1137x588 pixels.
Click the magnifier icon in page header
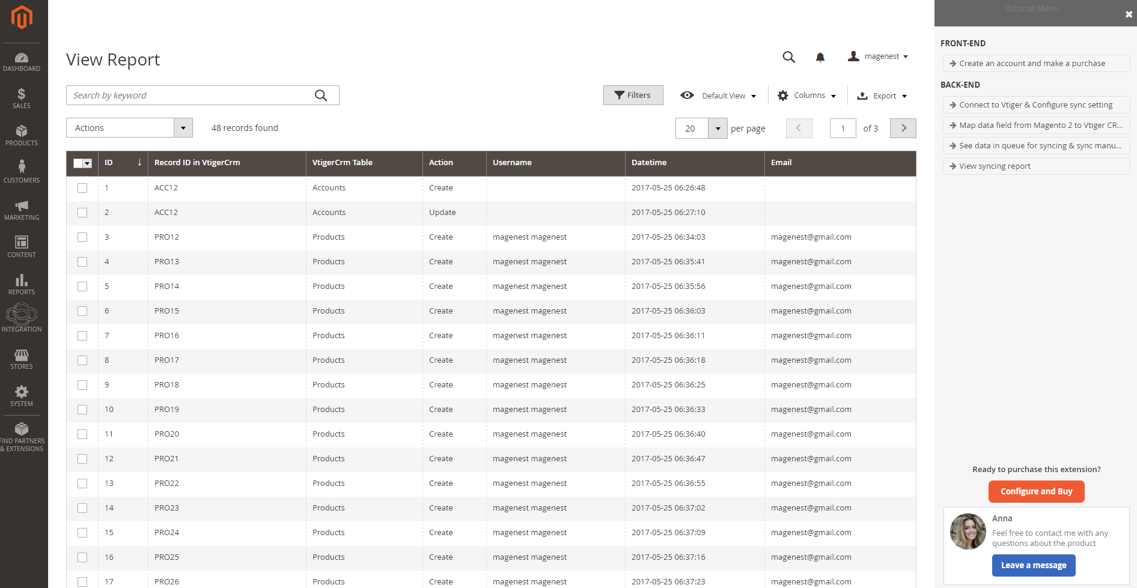[788, 57]
